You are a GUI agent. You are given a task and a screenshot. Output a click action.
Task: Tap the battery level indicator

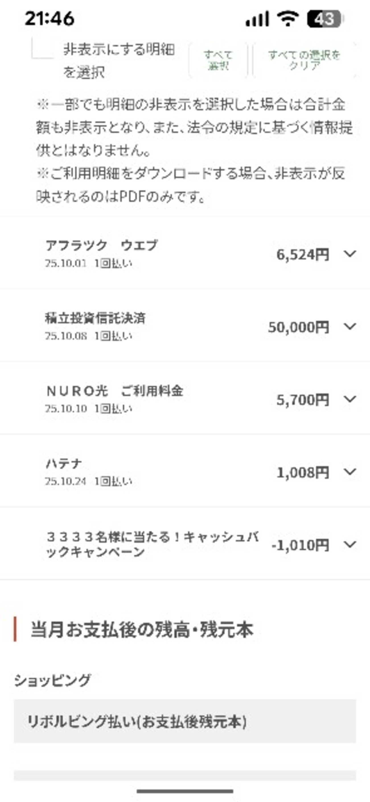coord(324,19)
